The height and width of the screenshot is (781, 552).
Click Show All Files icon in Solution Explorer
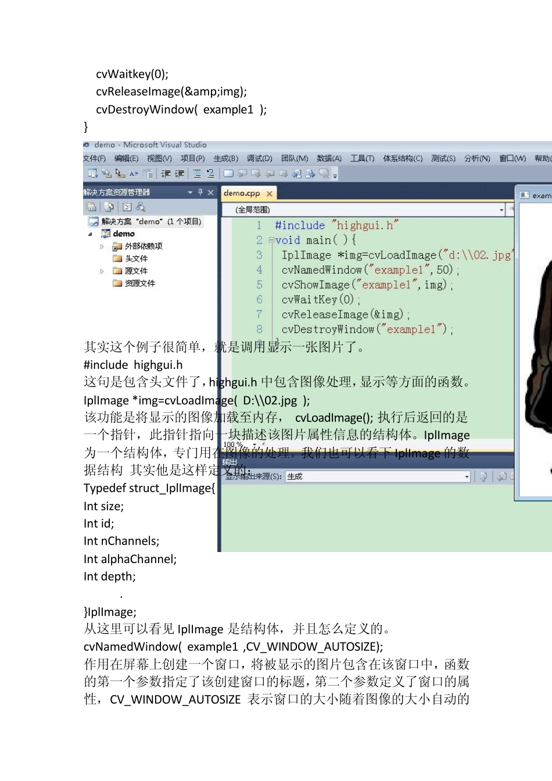[109, 206]
